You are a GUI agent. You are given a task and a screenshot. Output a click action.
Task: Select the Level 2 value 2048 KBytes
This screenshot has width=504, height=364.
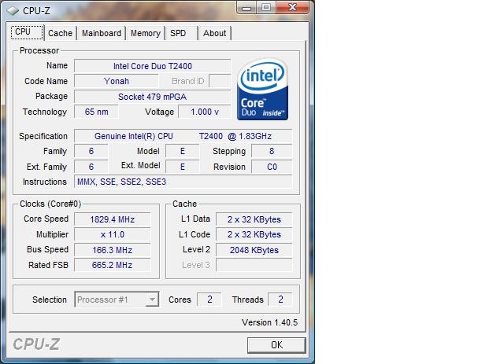[254, 250]
